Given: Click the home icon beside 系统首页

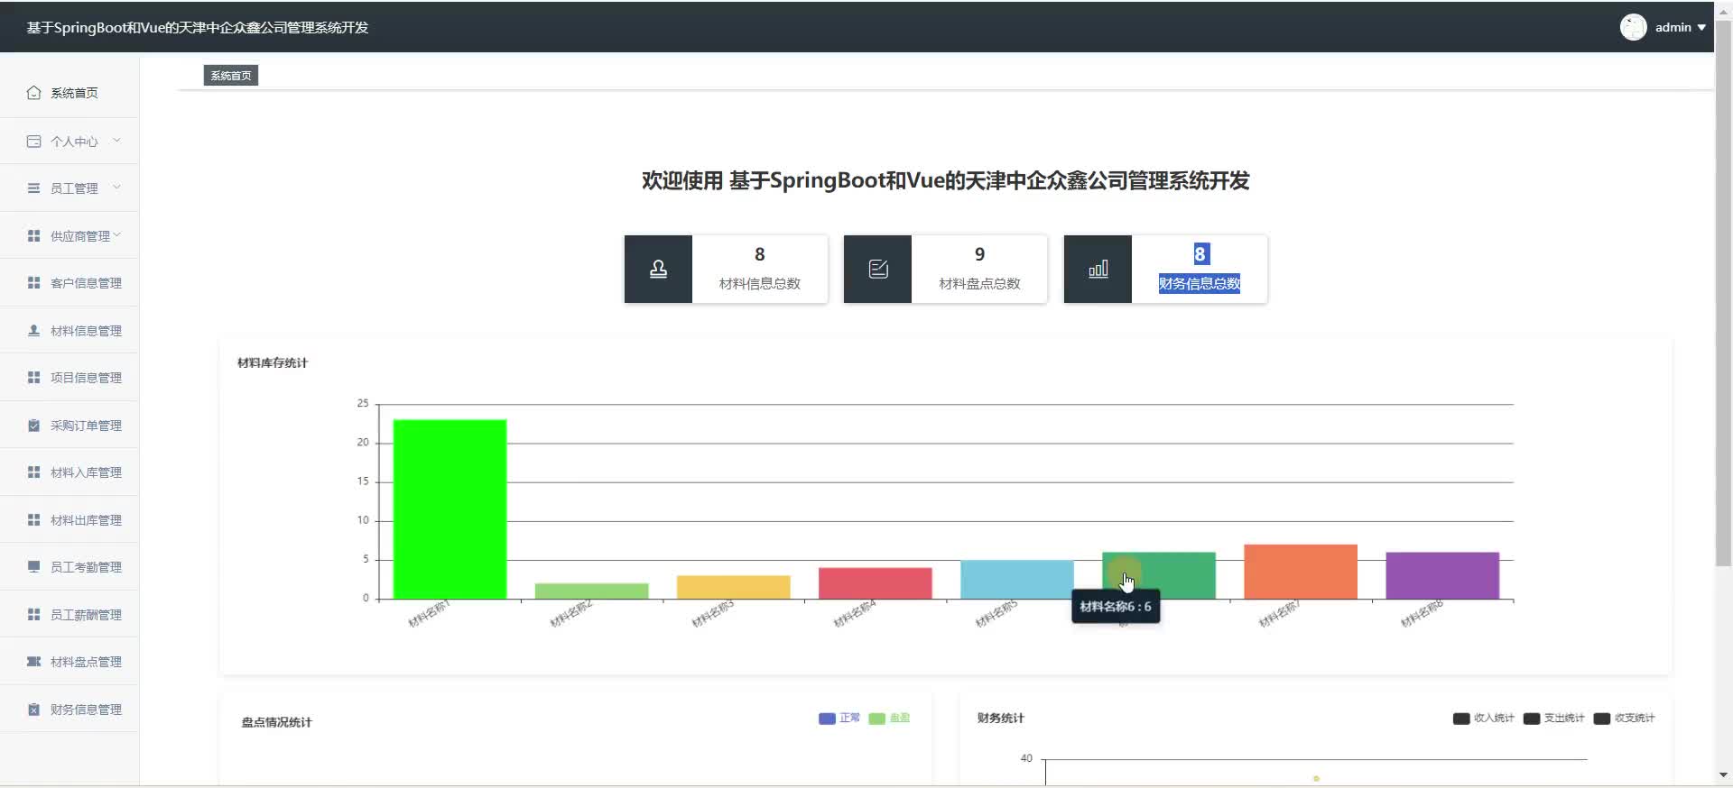Looking at the screenshot, I should 33,93.
